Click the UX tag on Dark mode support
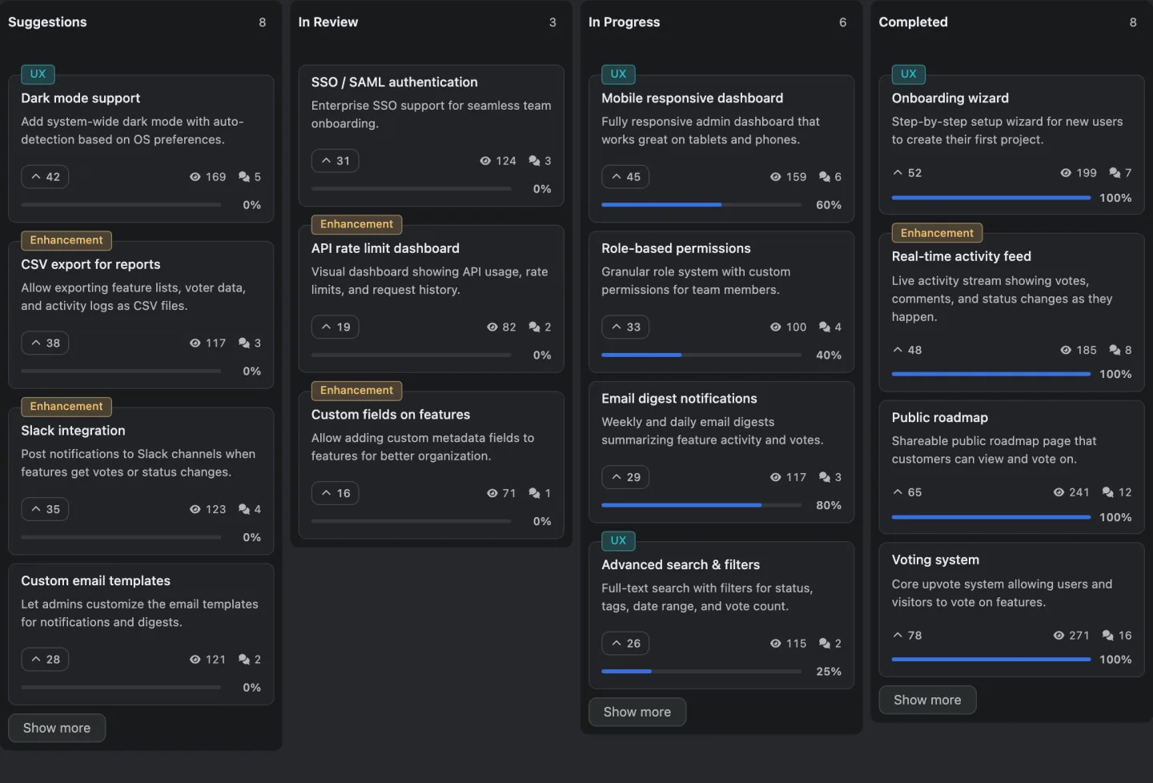This screenshot has width=1153, height=783. click(38, 74)
